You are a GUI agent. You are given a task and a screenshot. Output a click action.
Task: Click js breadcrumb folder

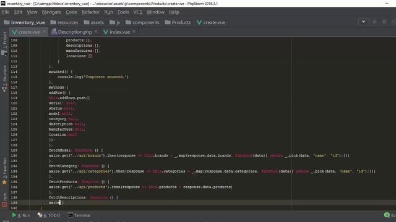point(115,22)
